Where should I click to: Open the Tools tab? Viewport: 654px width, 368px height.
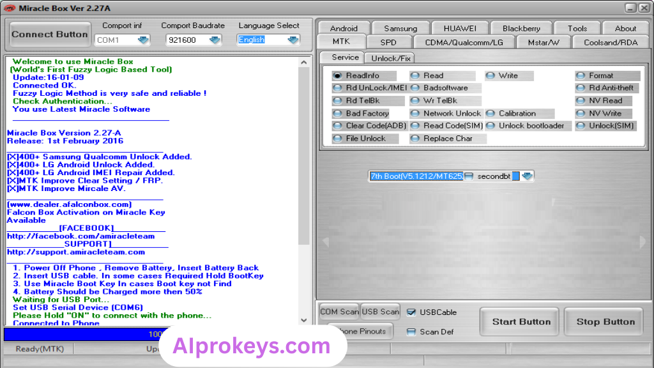[x=577, y=28]
